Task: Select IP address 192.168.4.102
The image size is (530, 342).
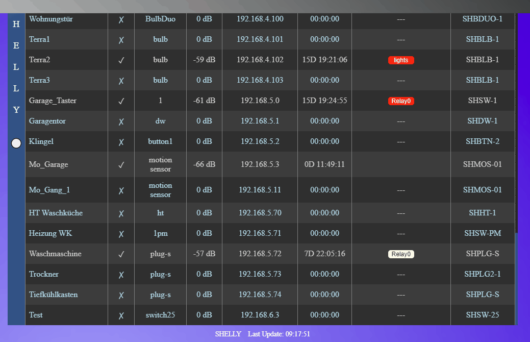Action: [x=260, y=60]
